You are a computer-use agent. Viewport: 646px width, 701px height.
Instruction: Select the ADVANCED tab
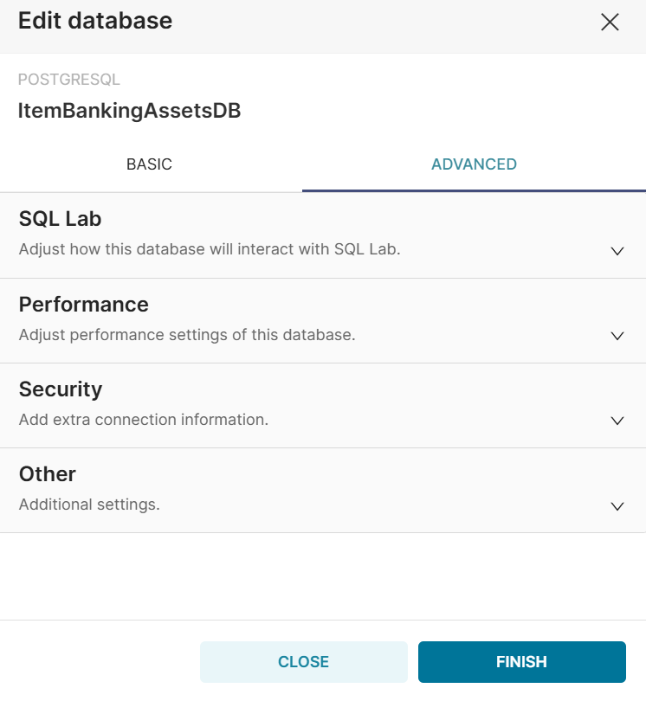tap(474, 164)
